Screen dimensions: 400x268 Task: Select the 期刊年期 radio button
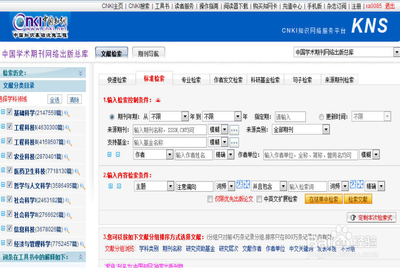[112, 117]
